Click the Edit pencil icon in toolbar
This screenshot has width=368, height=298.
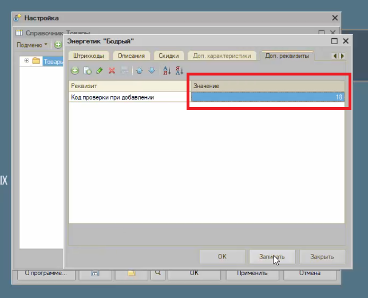click(x=99, y=70)
